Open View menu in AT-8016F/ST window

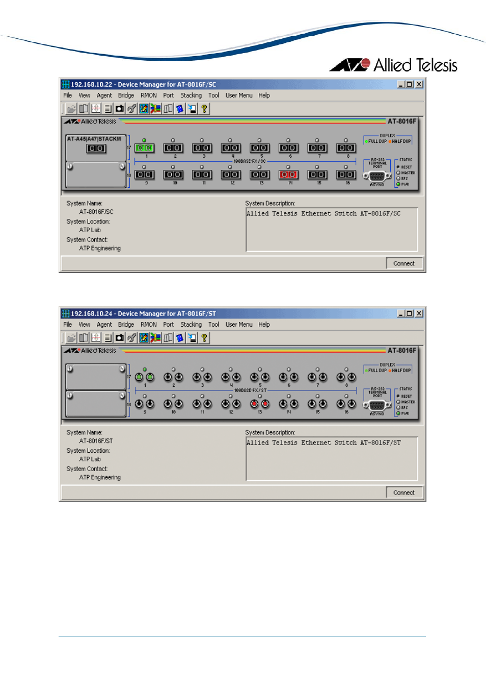85,325
